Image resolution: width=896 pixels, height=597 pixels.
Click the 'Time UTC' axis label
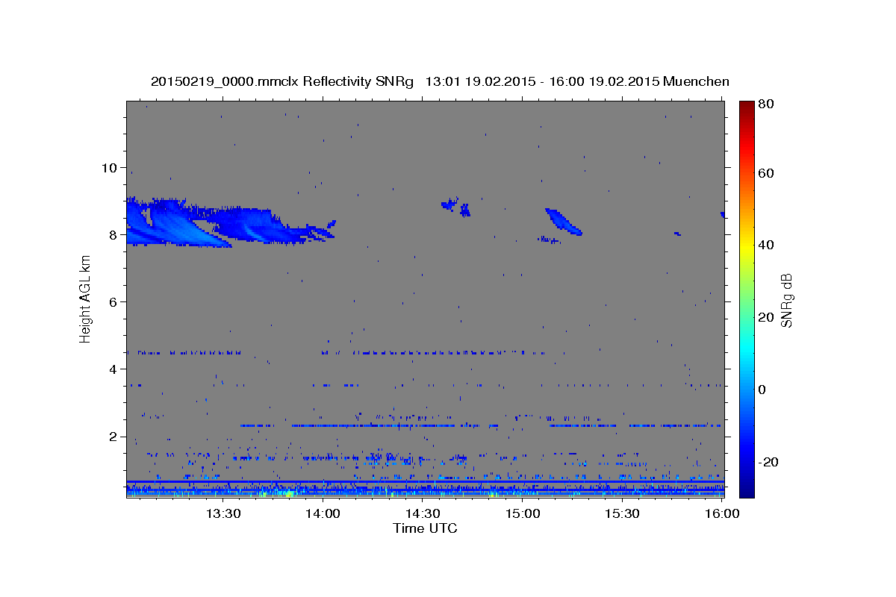point(425,528)
